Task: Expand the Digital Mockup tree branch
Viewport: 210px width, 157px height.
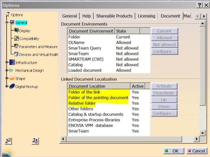Action: (7, 86)
